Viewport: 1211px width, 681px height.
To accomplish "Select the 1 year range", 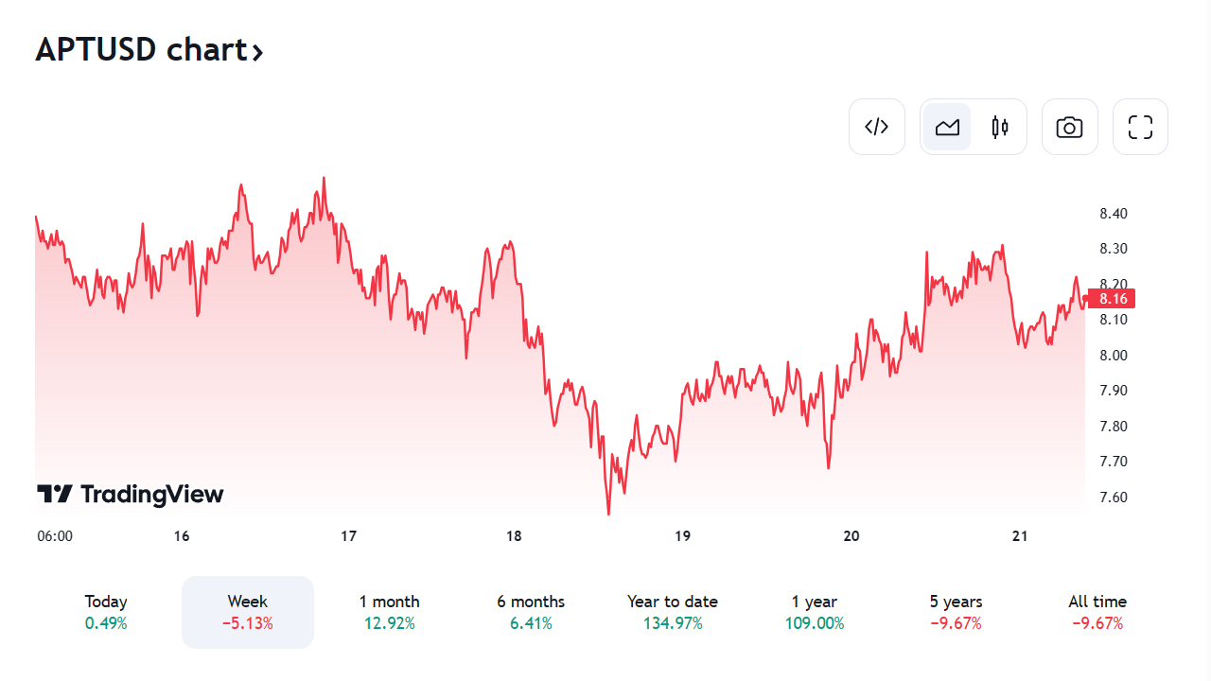I will click(815, 612).
